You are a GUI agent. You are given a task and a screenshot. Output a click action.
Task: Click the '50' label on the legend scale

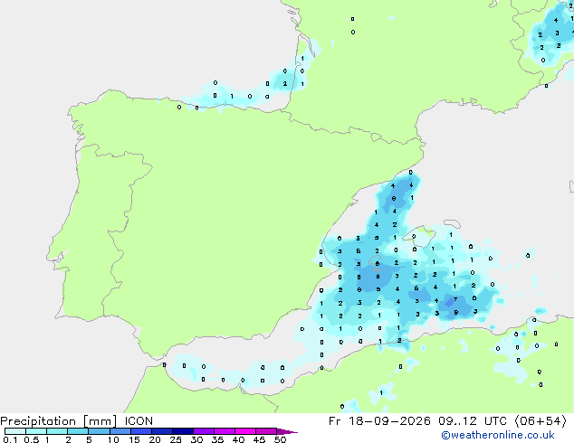(281, 439)
